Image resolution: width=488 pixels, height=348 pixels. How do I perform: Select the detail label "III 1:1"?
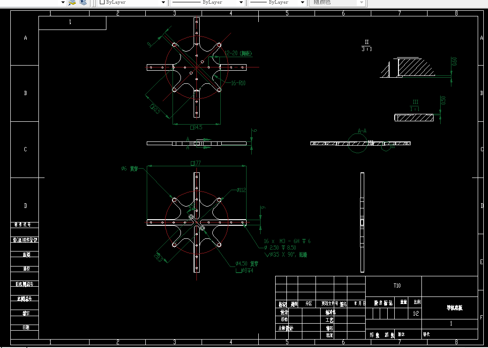click(x=415, y=105)
